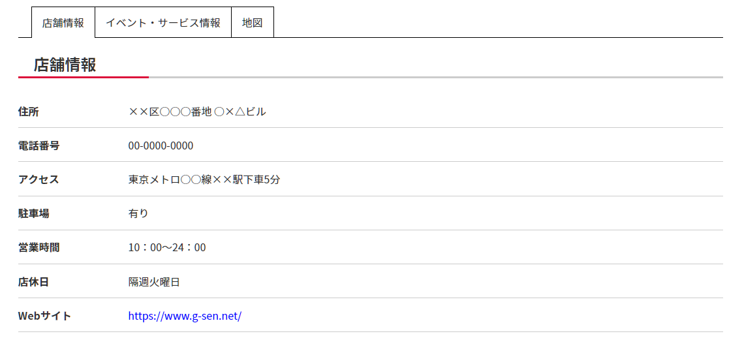Select the phone number 00-0000-0000

click(x=161, y=146)
